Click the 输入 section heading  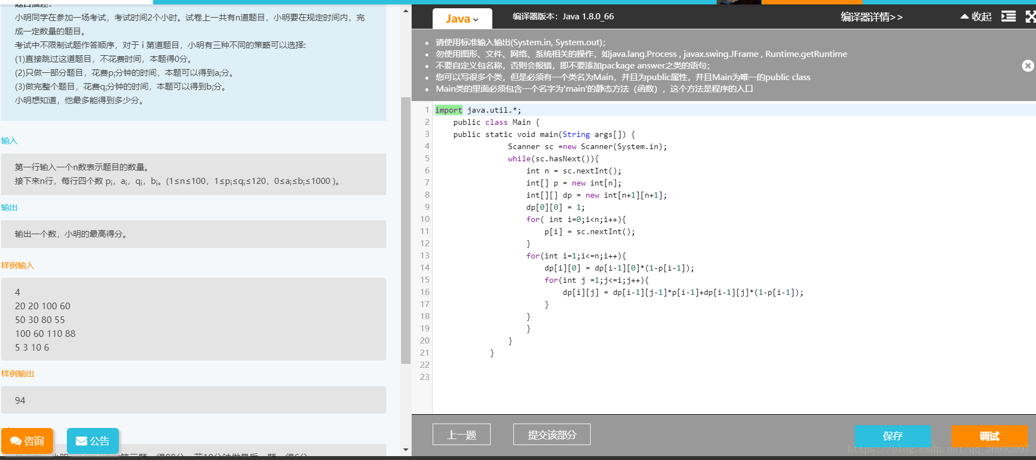[9, 141]
